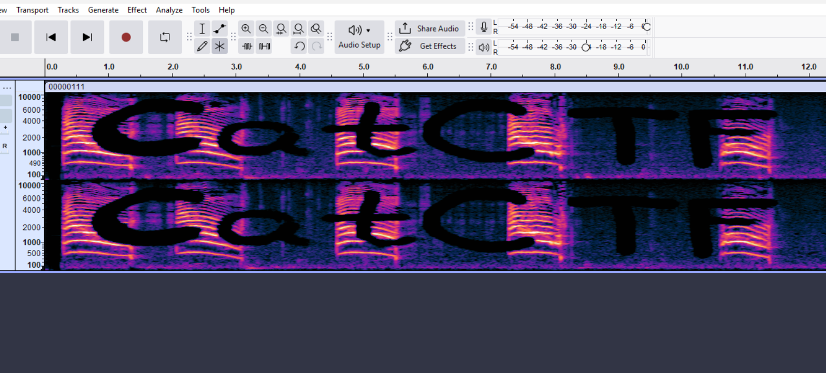This screenshot has height=373, width=826.
Task: Silence the audio selection icon
Action: coord(265,46)
